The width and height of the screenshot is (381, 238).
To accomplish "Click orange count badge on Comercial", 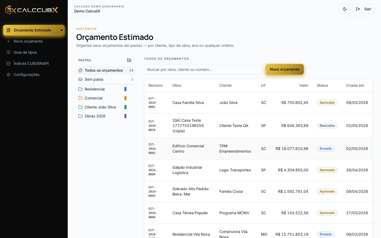I will click(125, 98).
